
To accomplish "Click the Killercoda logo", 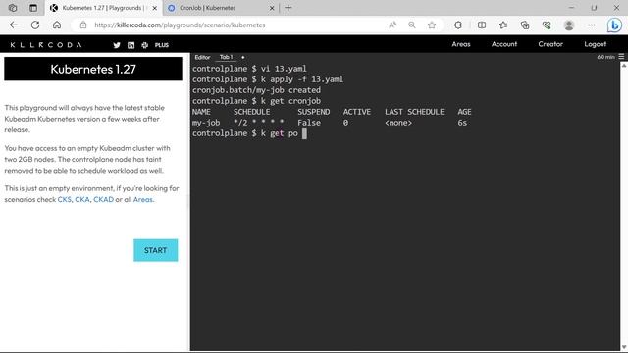I will 46,45.
